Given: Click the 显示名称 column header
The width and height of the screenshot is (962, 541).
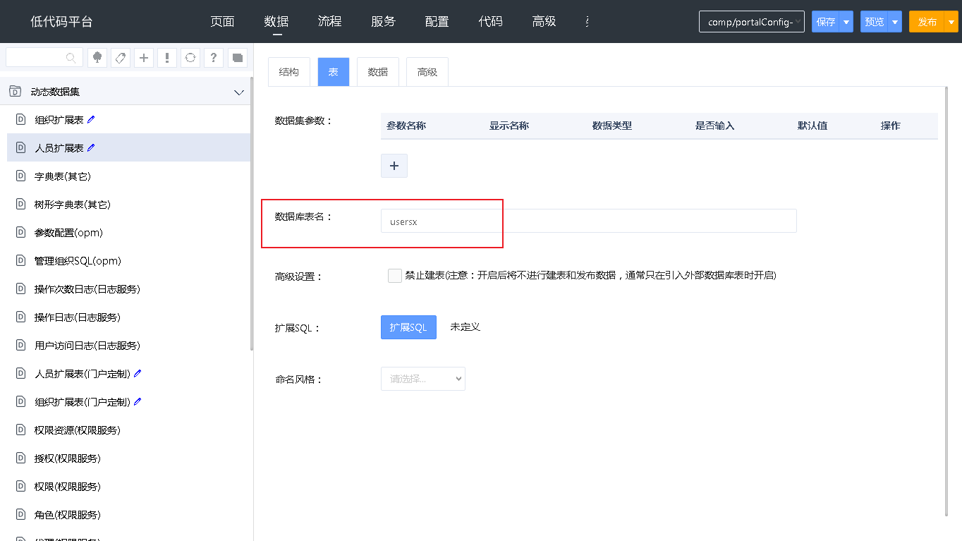Looking at the screenshot, I should pyautogui.click(x=509, y=126).
